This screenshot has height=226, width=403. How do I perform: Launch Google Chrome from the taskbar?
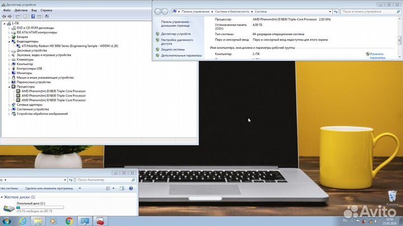69,221
